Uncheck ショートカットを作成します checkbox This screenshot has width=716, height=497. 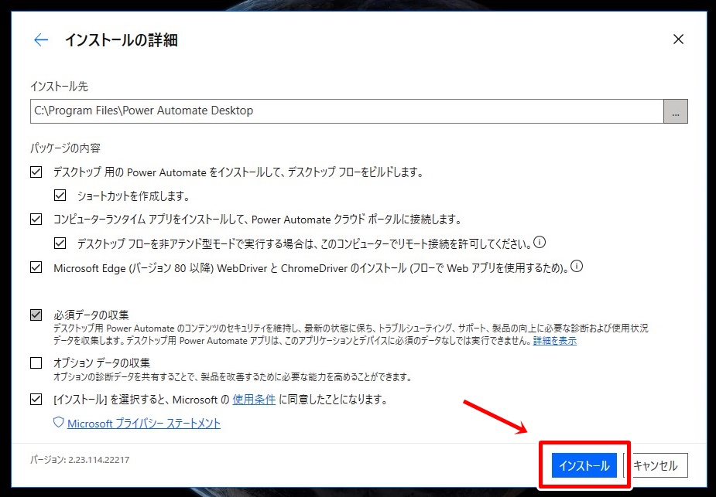pos(60,196)
